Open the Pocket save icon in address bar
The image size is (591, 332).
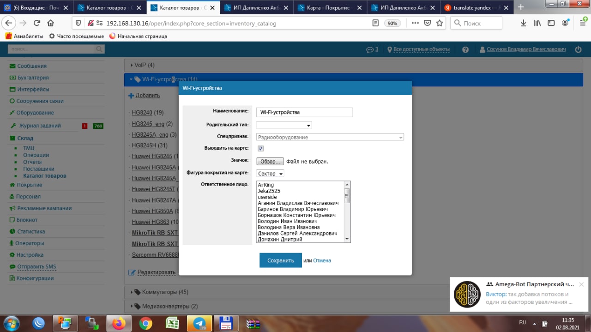point(428,23)
